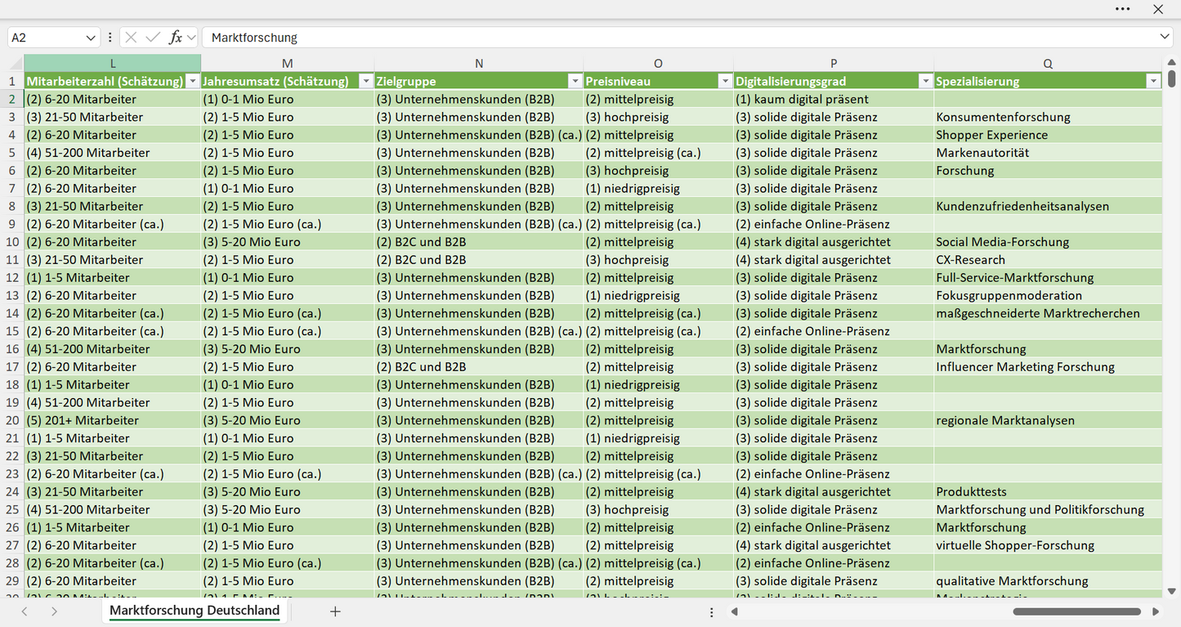1181x627 pixels.
Task: Open the Zielgruppe filter dropdown
Action: 575,81
